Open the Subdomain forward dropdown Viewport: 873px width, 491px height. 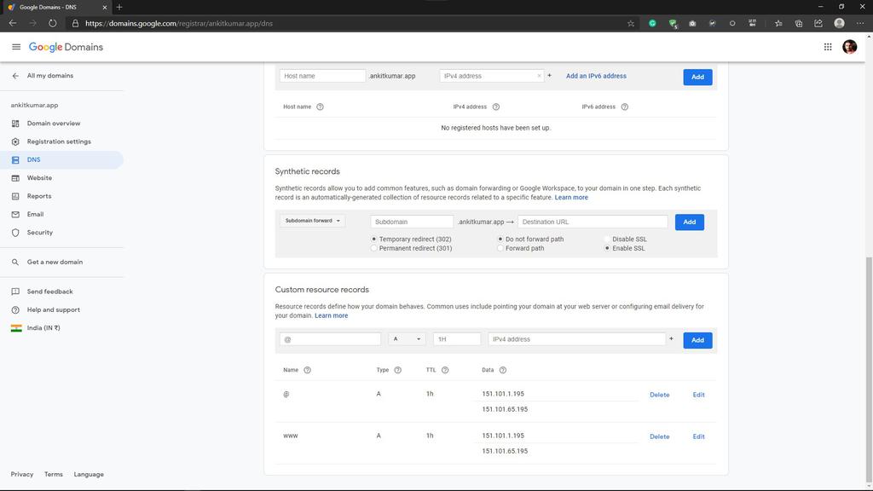(312, 221)
